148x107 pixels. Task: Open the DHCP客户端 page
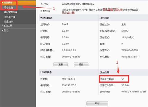[x=11, y=12]
